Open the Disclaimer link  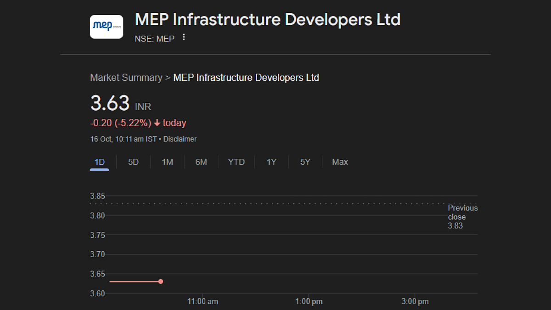pyautogui.click(x=180, y=139)
